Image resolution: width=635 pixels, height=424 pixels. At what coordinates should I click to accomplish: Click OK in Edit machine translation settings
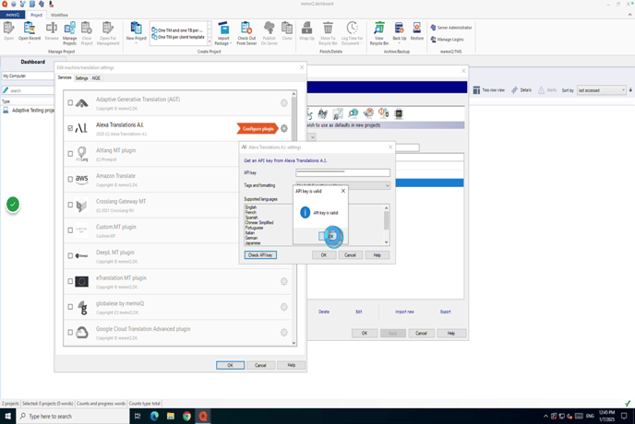230,365
